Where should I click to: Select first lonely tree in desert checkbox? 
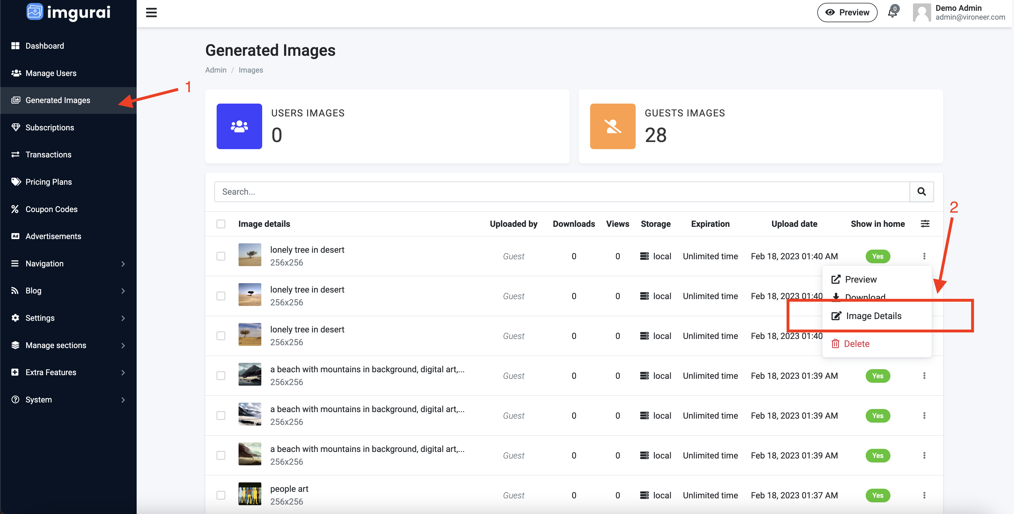(x=221, y=256)
